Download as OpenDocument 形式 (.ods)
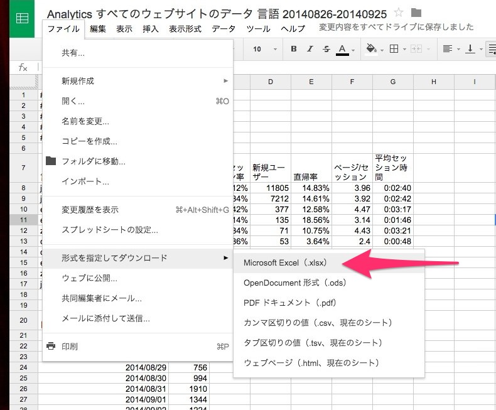 pos(328,283)
